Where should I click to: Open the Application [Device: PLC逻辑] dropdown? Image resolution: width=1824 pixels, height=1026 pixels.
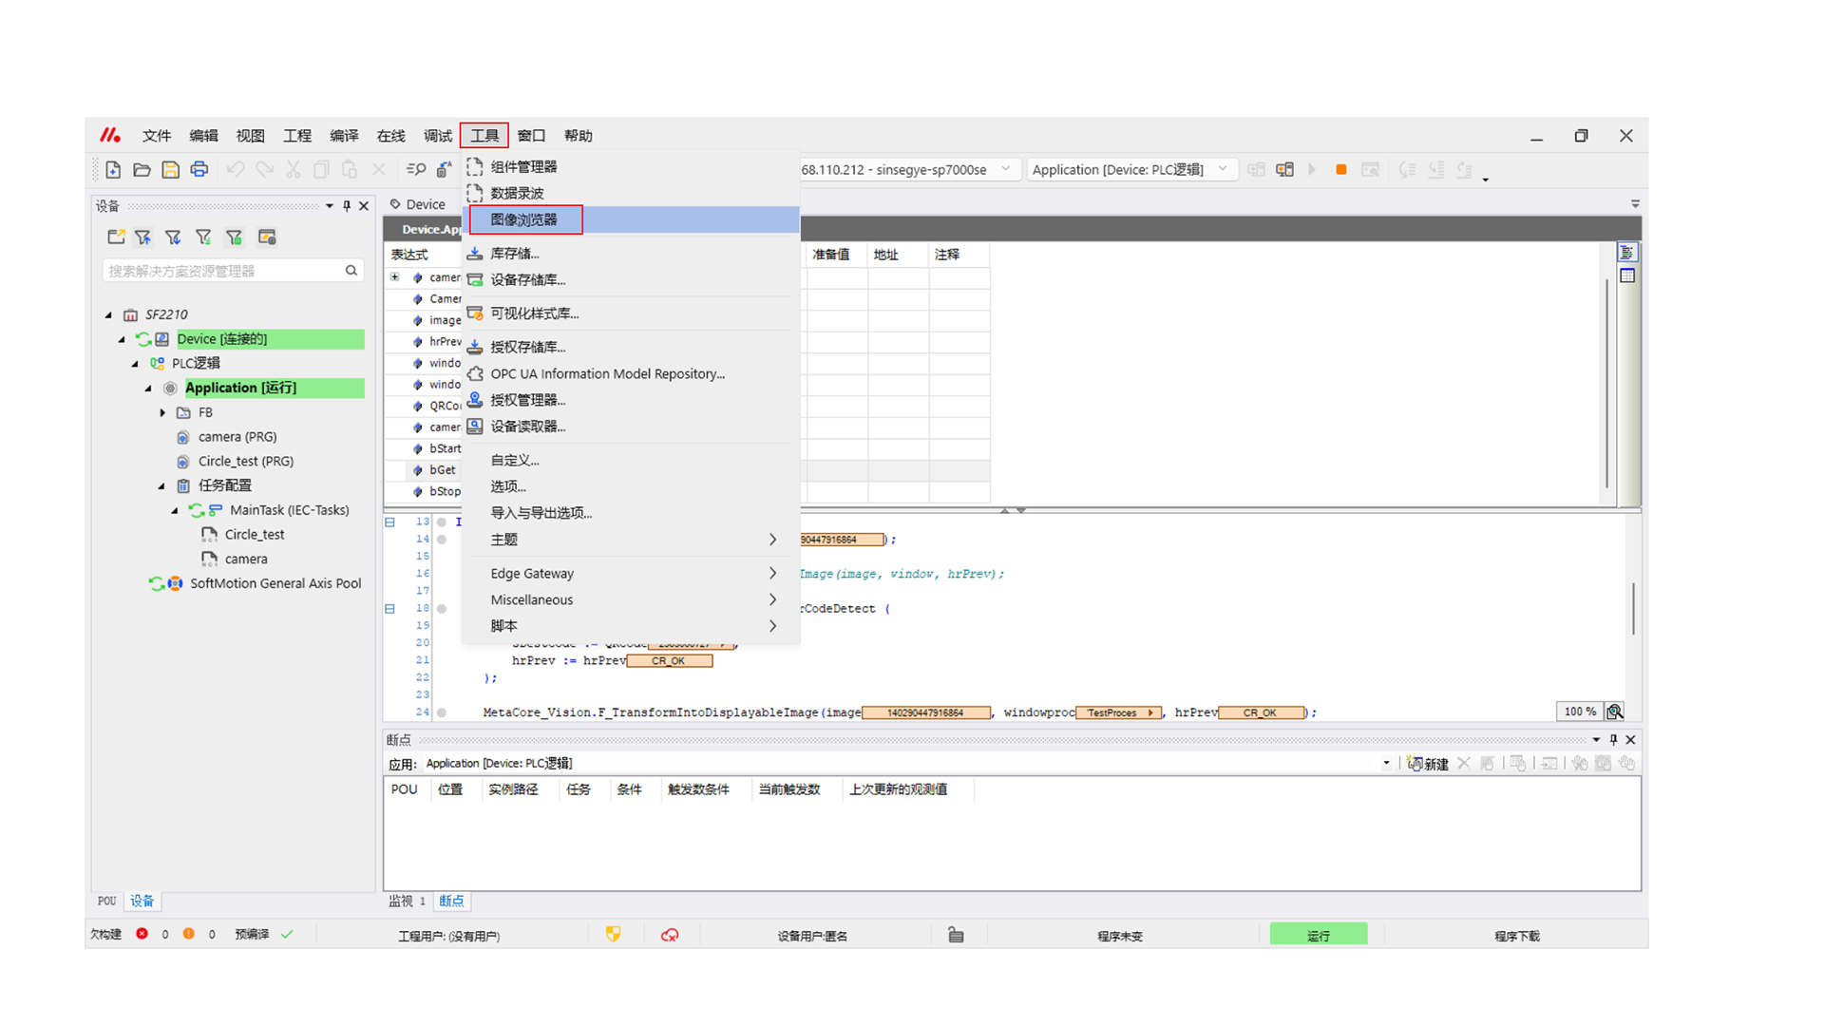coord(1223,169)
